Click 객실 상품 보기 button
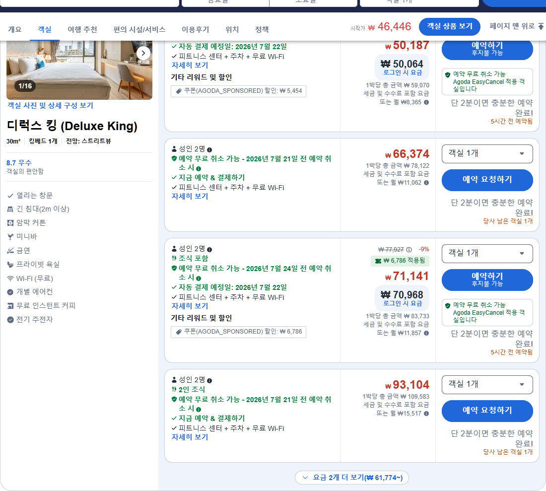 pos(450,26)
